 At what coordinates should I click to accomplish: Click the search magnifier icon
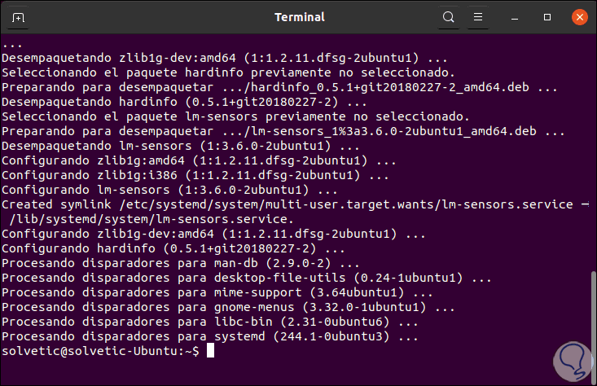(x=449, y=17)
